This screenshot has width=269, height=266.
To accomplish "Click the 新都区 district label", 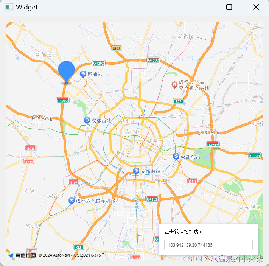I will pos(185,36).
